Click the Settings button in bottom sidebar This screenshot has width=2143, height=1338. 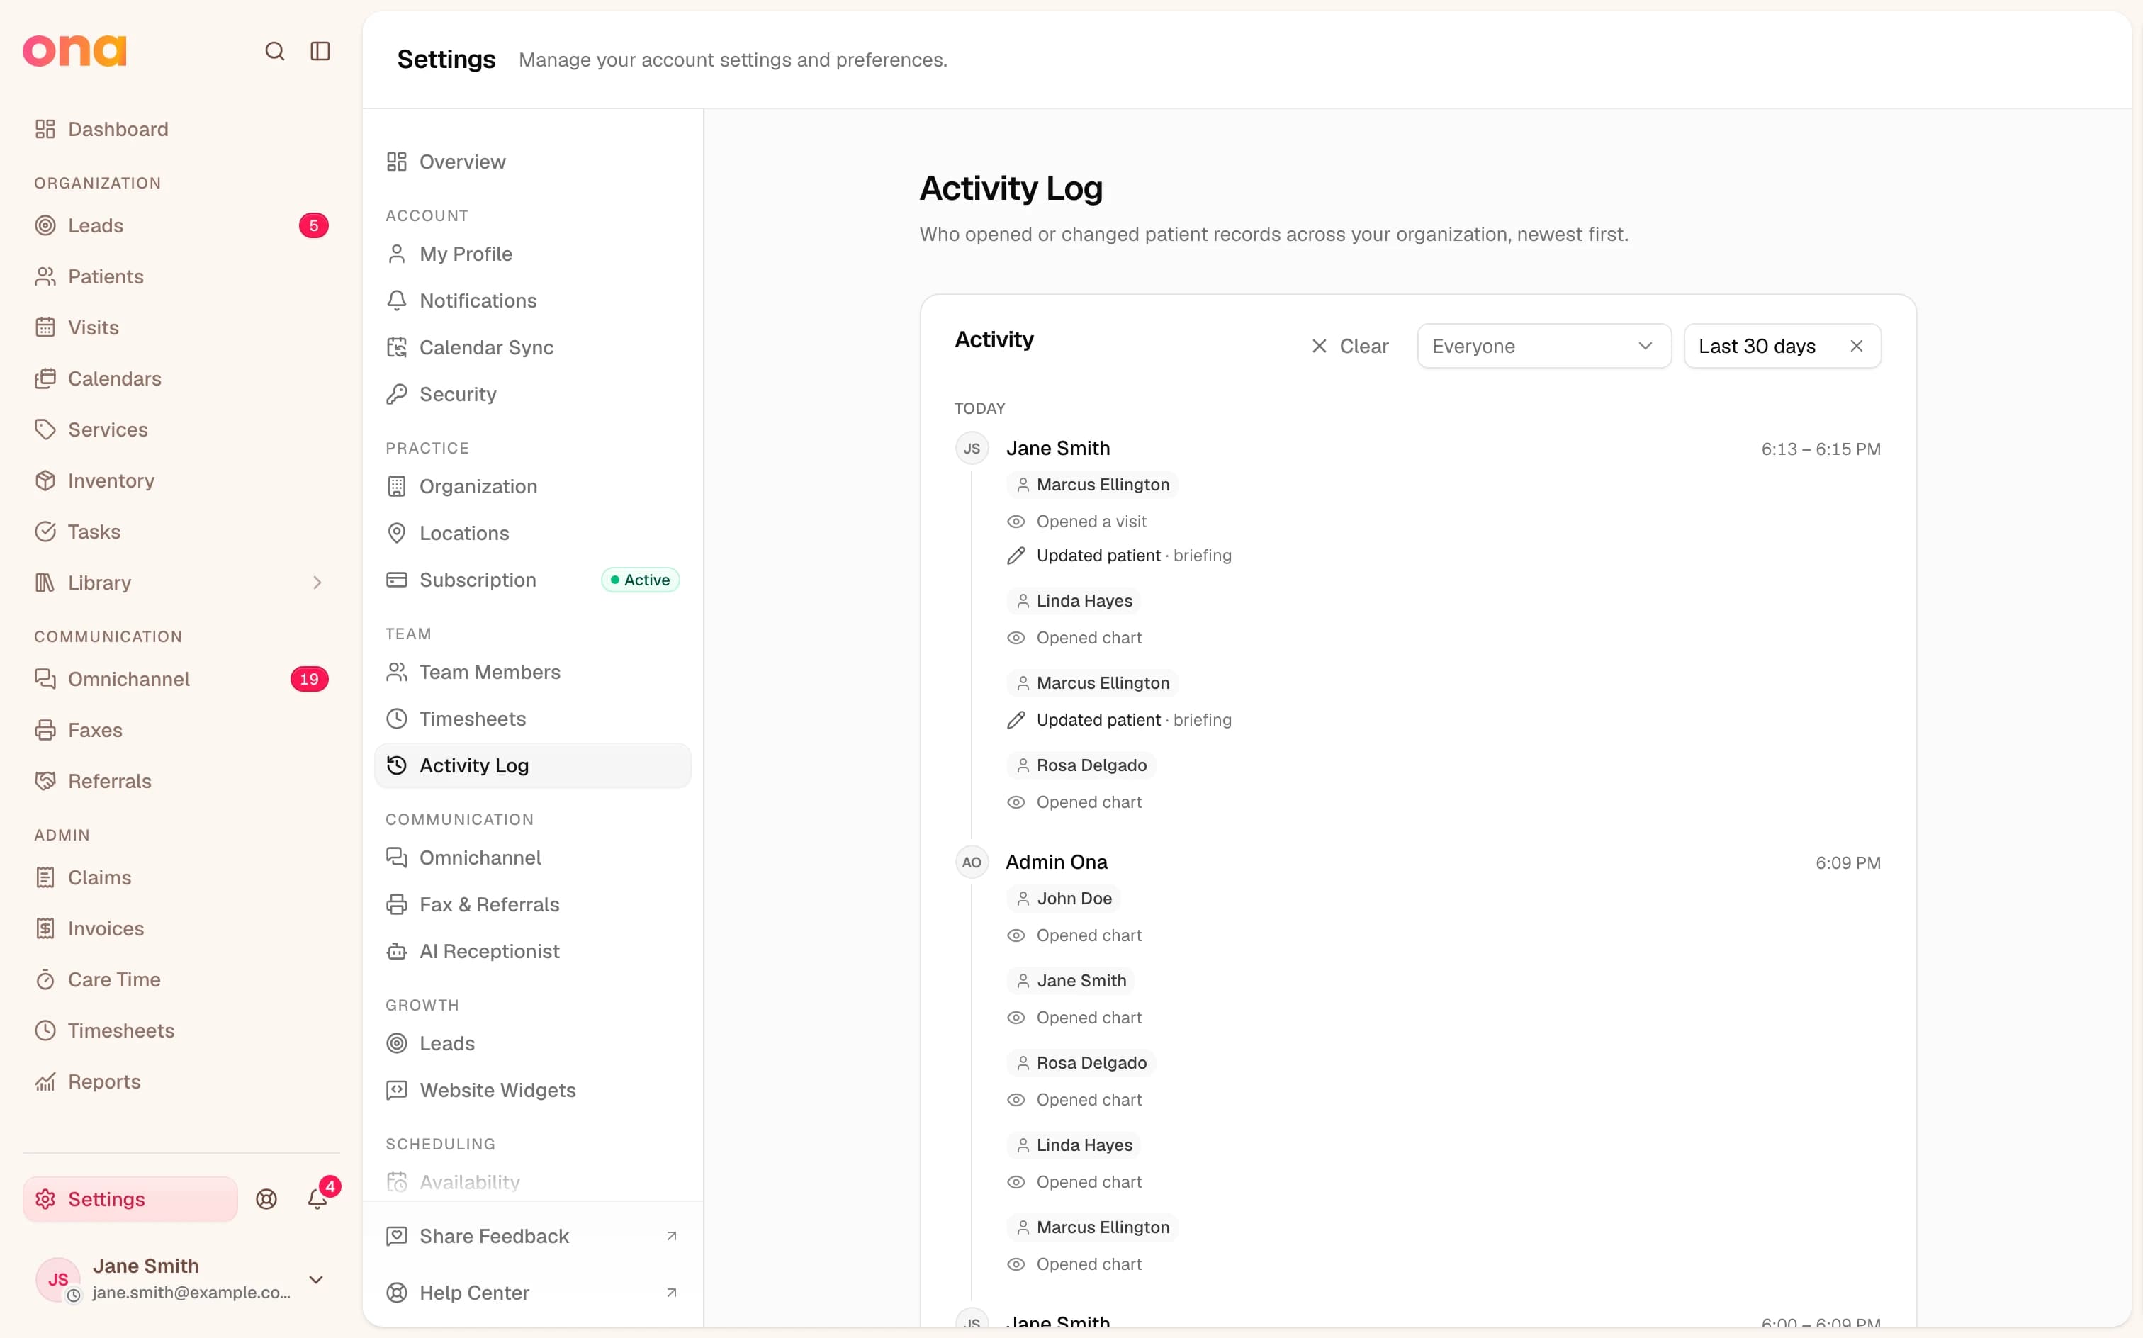[130, 1199]
